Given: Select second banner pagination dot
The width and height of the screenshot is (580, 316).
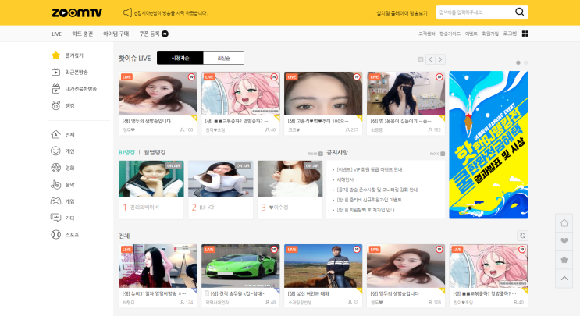Looking at the screenshot, I should [525, 63].
